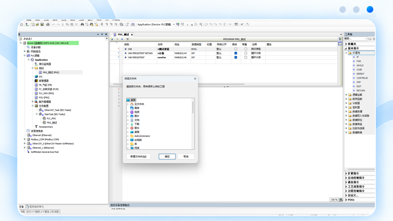
Task: Switch to the PRG_测试 editor tab
Action: point(123,35)
